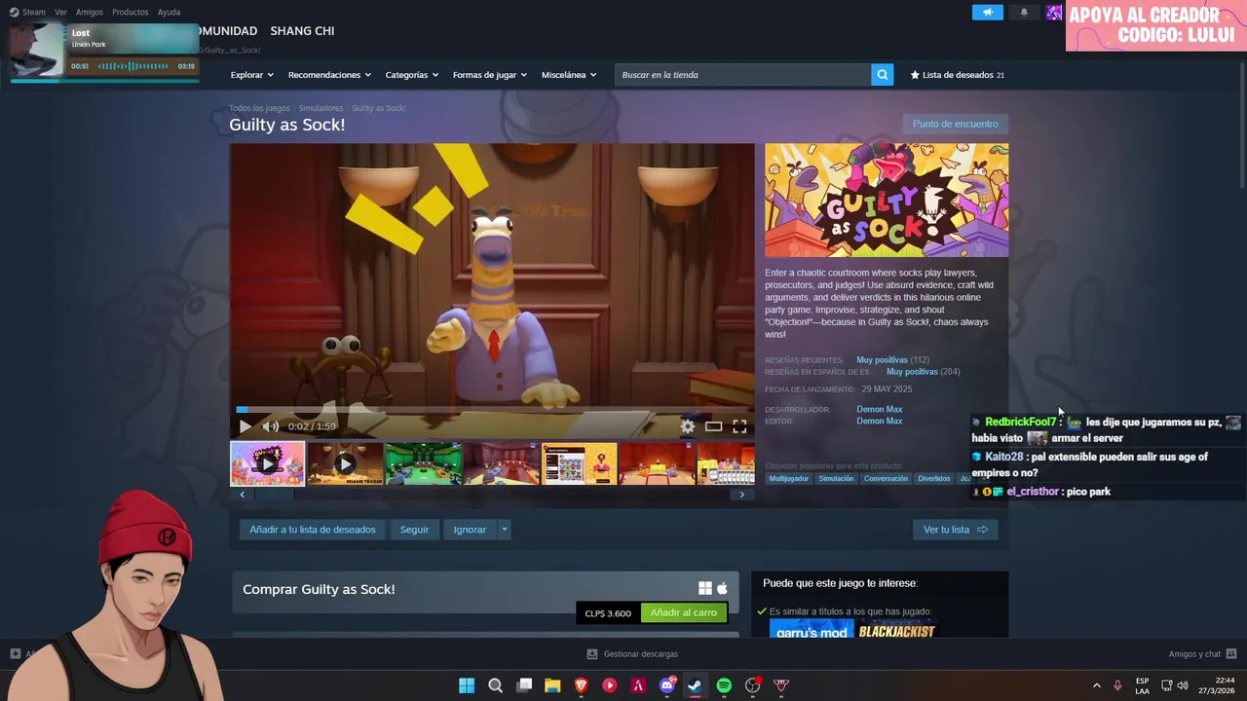Open the notifications bell icon

pyautogui.click(x=1024, y=13)
